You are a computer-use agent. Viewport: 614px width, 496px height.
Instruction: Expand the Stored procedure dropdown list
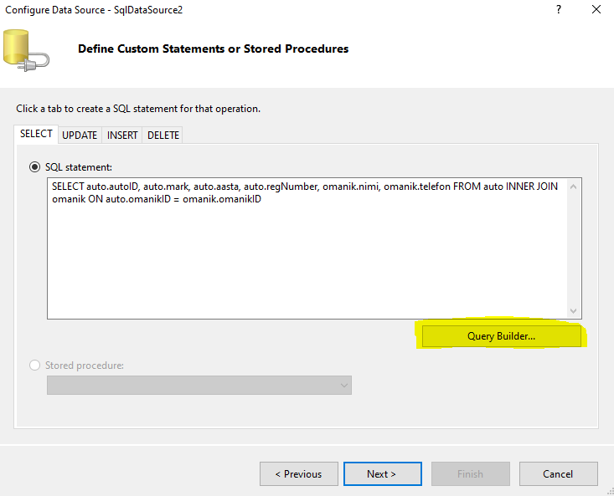[x=343, y=385]
